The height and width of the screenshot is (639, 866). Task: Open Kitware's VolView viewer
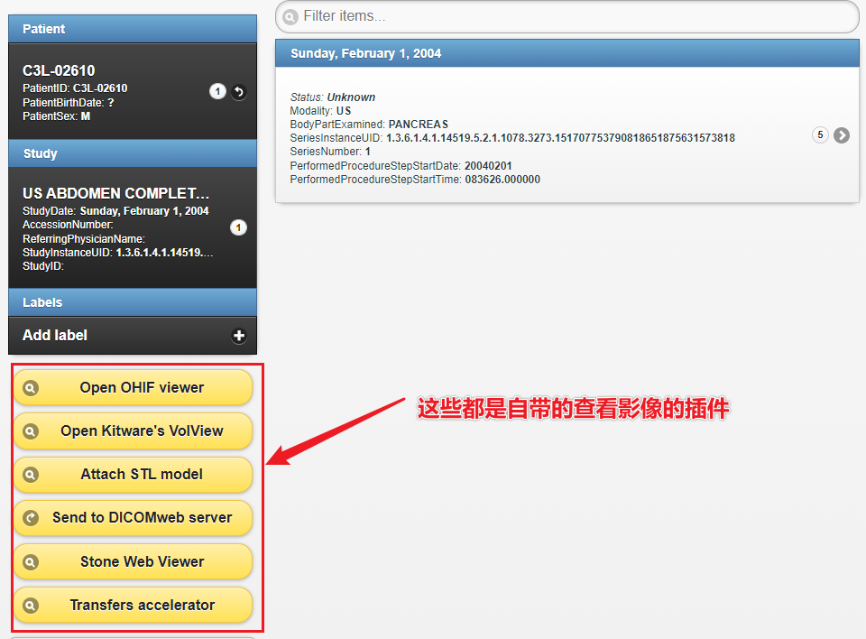click(133, 431)
